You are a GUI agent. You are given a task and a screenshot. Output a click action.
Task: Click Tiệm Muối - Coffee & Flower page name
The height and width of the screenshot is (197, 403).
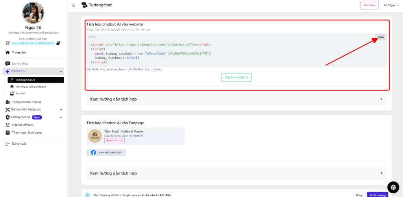pyautogui.click(x=124, y=131)
